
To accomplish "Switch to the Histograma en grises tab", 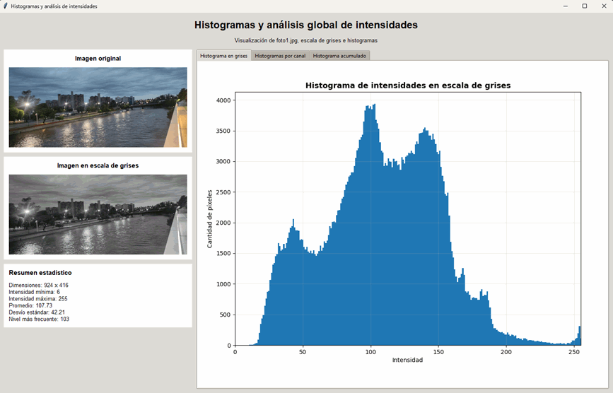I will (223, 56).
